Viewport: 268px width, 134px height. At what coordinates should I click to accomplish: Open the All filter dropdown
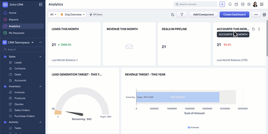point(53,15)
